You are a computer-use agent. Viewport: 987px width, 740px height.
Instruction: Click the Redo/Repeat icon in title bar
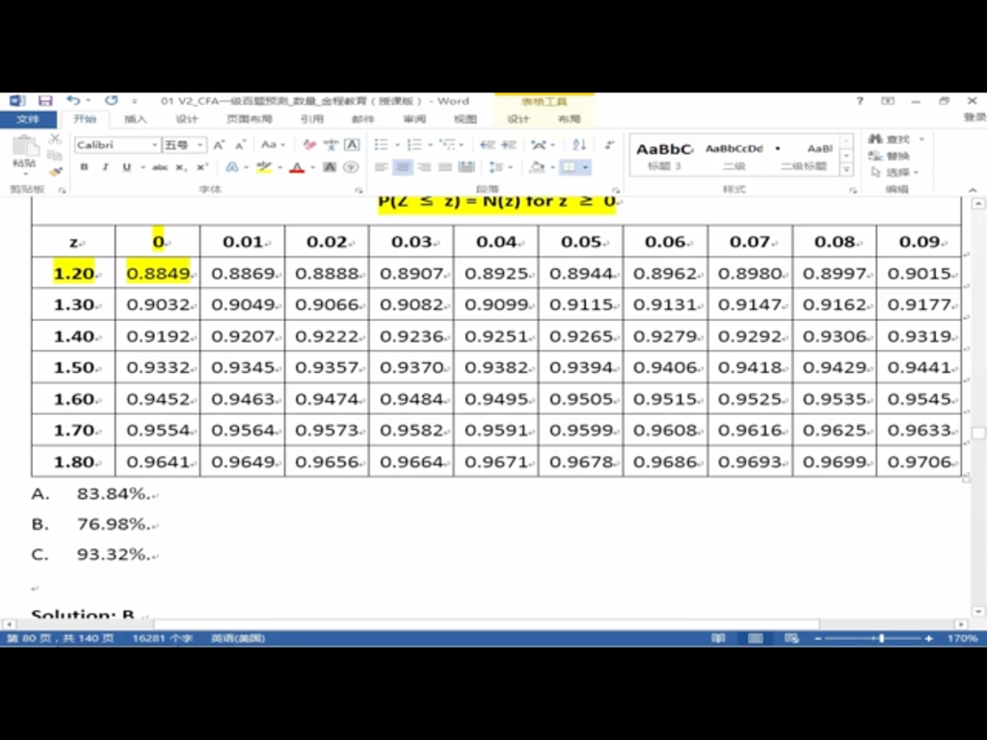112,100
